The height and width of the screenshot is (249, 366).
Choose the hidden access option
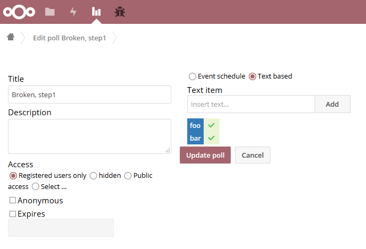[93, 176]
